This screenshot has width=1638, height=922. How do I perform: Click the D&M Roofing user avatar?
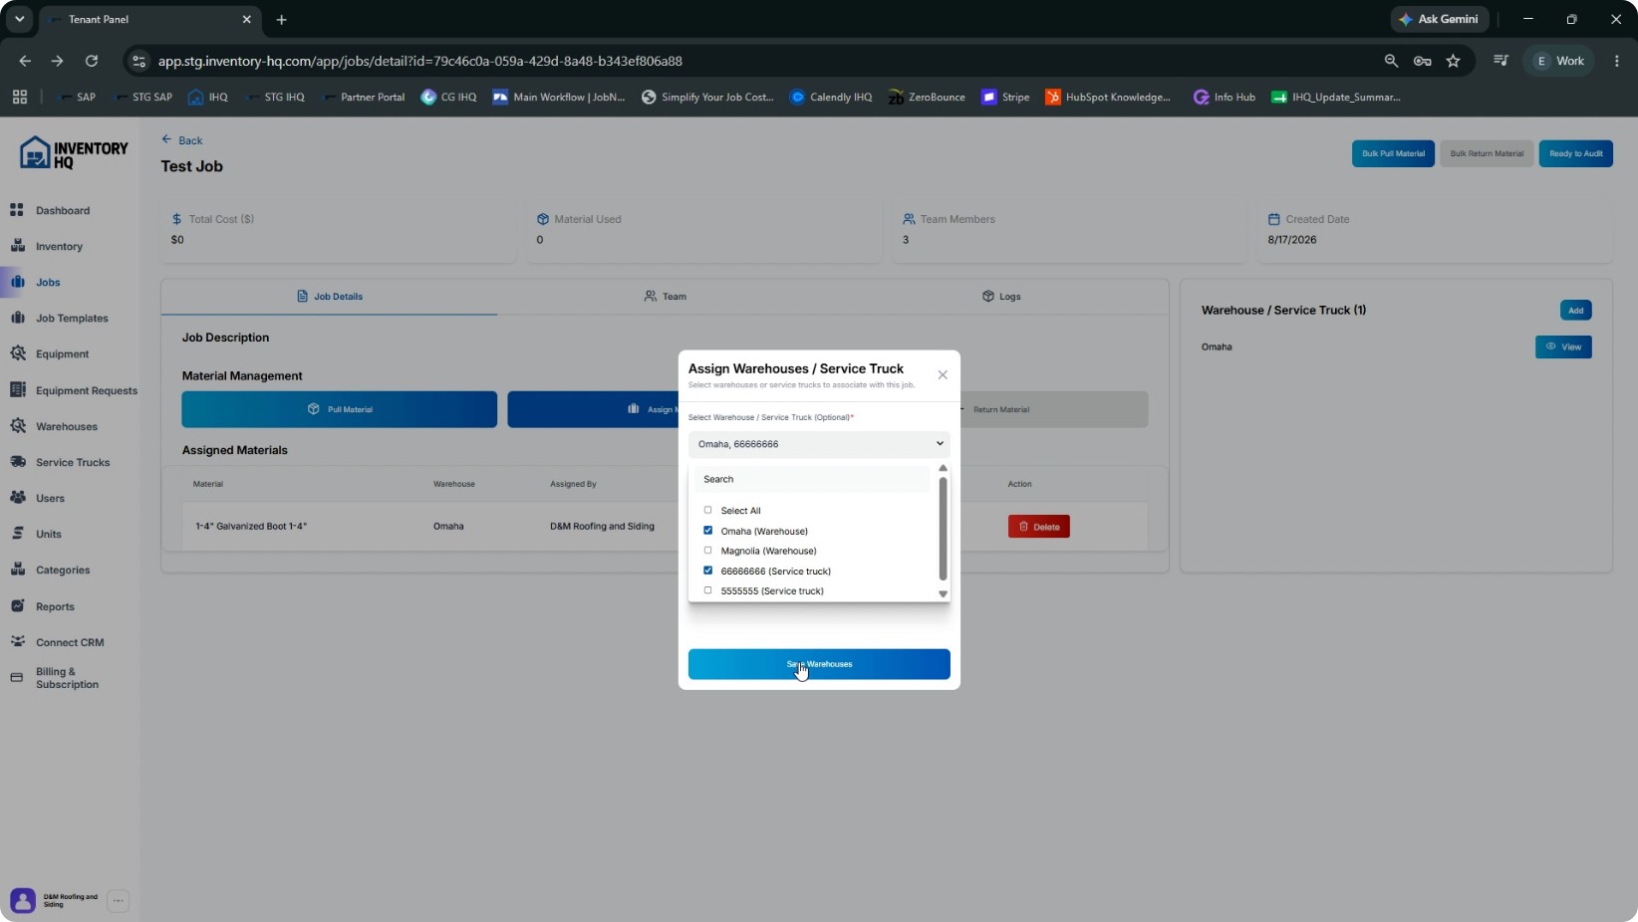(22, 901)
